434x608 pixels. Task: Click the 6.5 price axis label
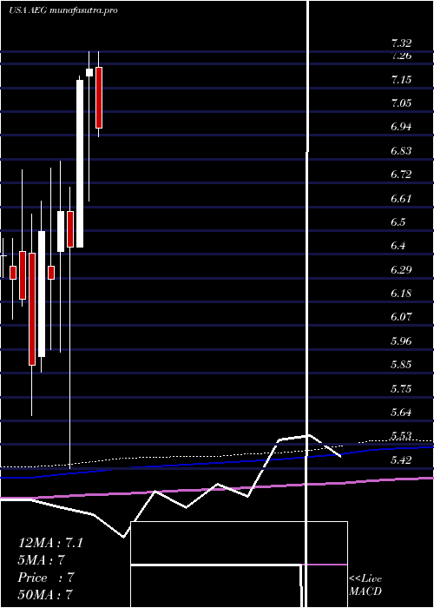coord(398,222)
